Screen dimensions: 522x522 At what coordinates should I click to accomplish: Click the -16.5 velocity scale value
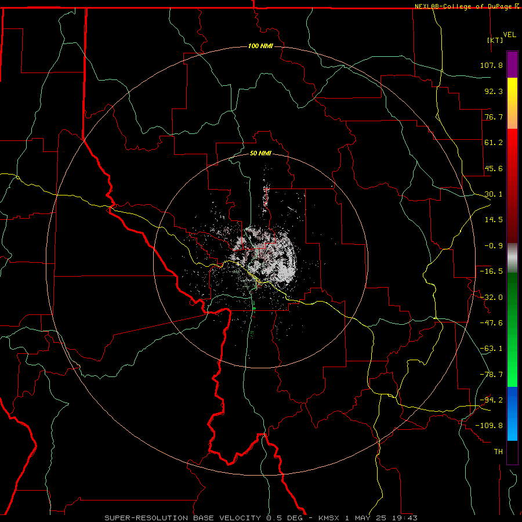pos(491,271)
